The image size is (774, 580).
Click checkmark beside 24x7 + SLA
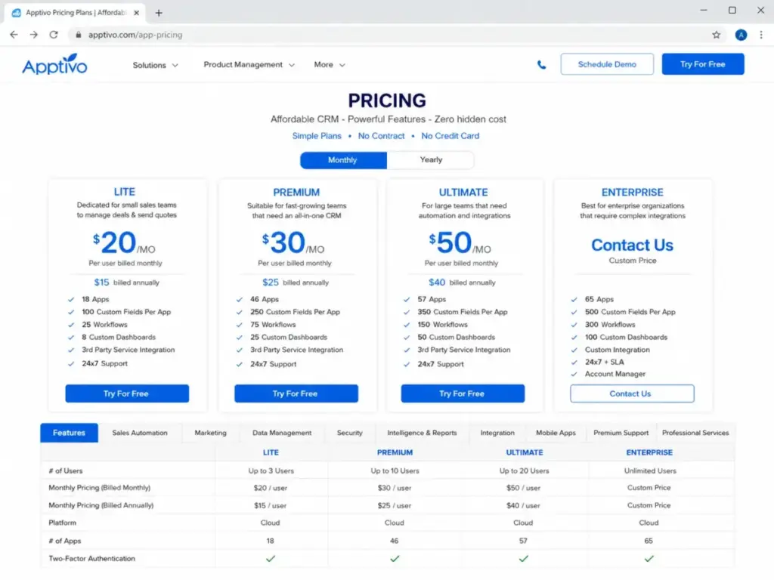(574, 362)
